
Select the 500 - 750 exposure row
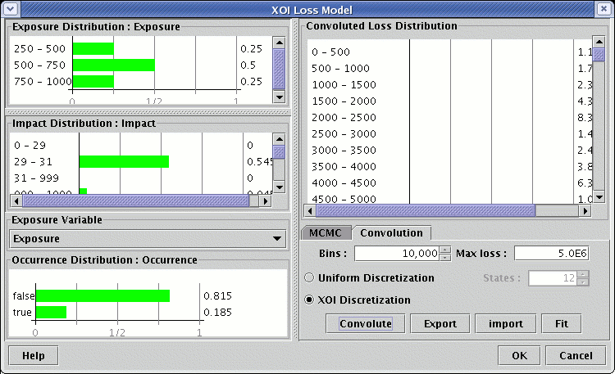tap(140, 65)
